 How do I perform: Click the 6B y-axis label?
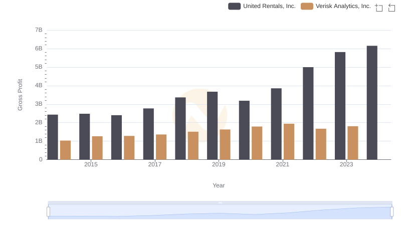click(x=39, y=49)
